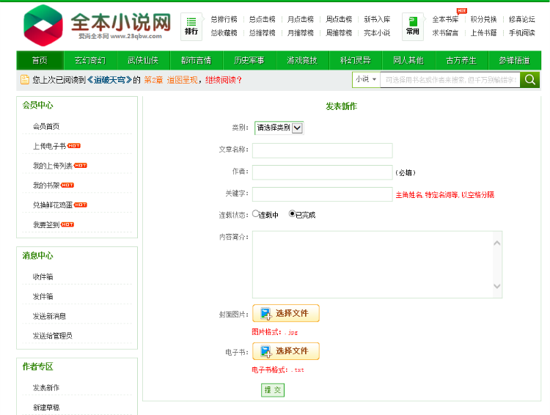This screenshot has width=550, height=415.
Task: Click the green magnifier search button
Action: click(530, 79)
